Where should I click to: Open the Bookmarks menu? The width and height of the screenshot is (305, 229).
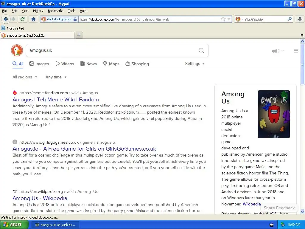tap(55, 11)
